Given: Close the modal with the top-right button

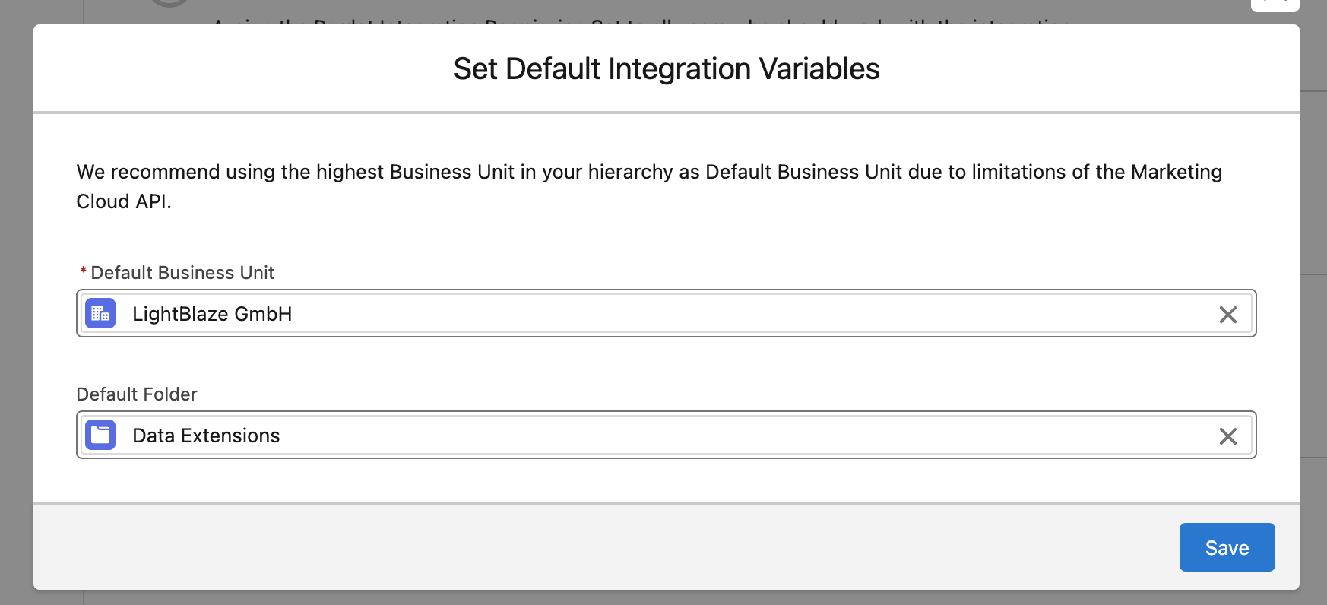Looking at the screenshot, I should point(1275,5).
